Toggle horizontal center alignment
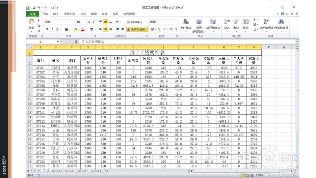 point(106,29)
